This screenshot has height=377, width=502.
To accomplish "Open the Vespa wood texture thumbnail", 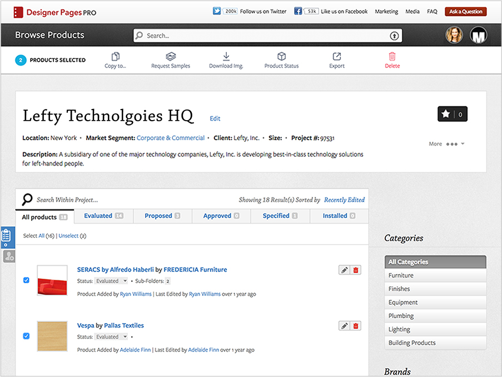I will coord(52,336).
